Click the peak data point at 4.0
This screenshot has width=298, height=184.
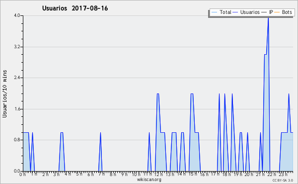268,17
